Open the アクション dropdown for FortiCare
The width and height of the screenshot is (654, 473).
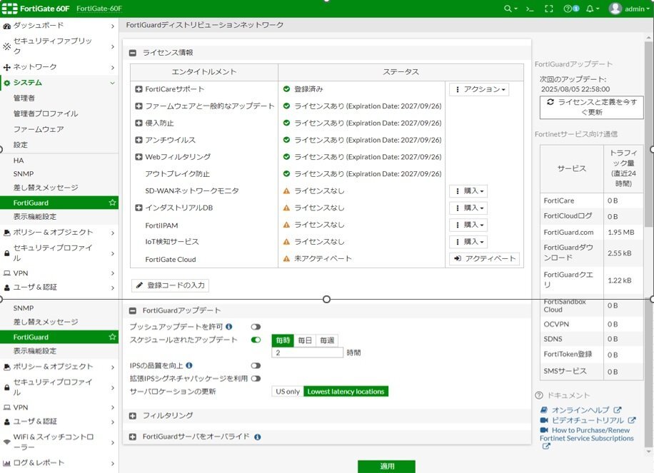pos(479,90)
